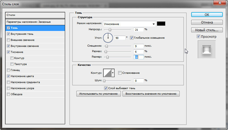Screen dimensions: 228x130
Task: Enable the Глянец checkbox
Action: pos(9,70)
